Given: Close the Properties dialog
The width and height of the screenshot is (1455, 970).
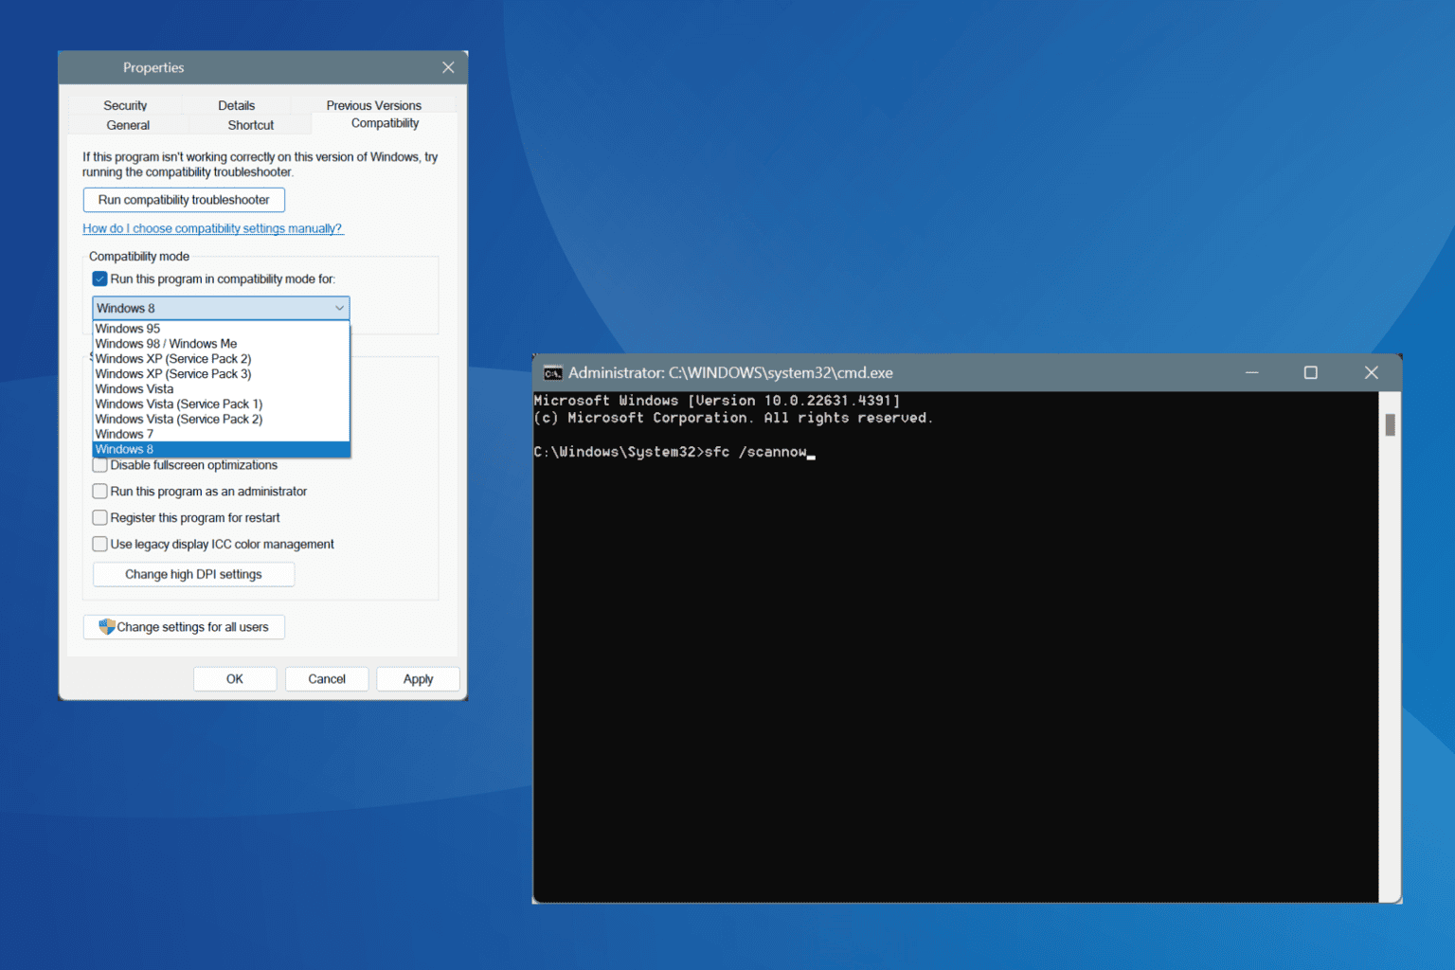Looking at the screenshot, I should 448,67.
